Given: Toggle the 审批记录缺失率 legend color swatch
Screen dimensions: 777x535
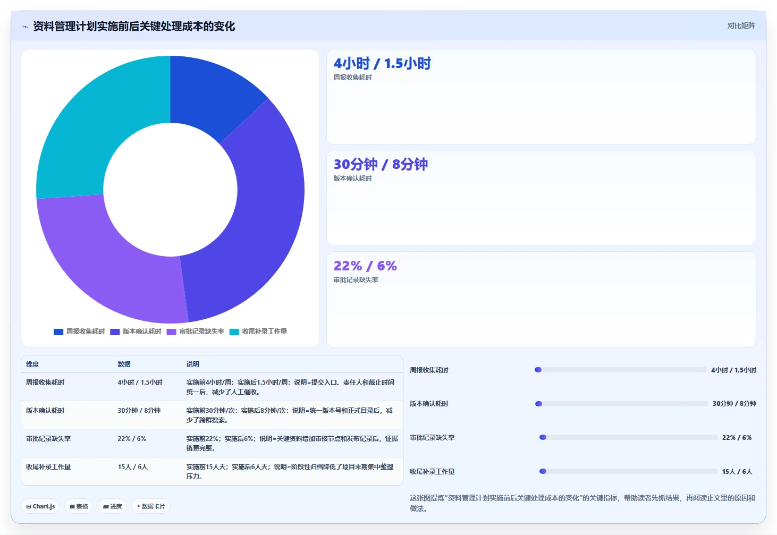Looking at the screenshot, I should [x=171, y=332].
